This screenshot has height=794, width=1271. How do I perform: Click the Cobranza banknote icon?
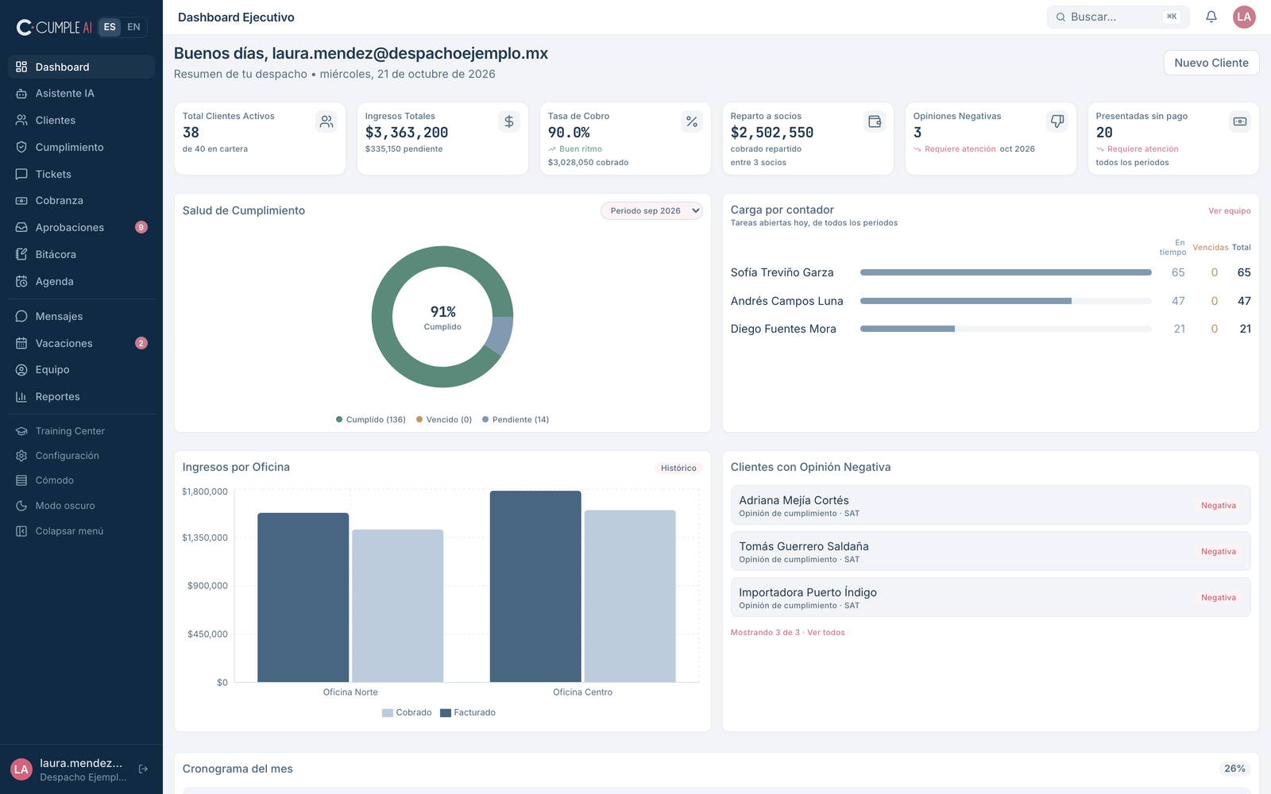pos(21,201)
